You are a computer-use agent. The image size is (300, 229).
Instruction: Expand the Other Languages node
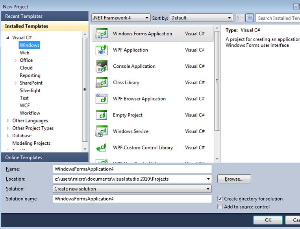click(x=8, y=121)
